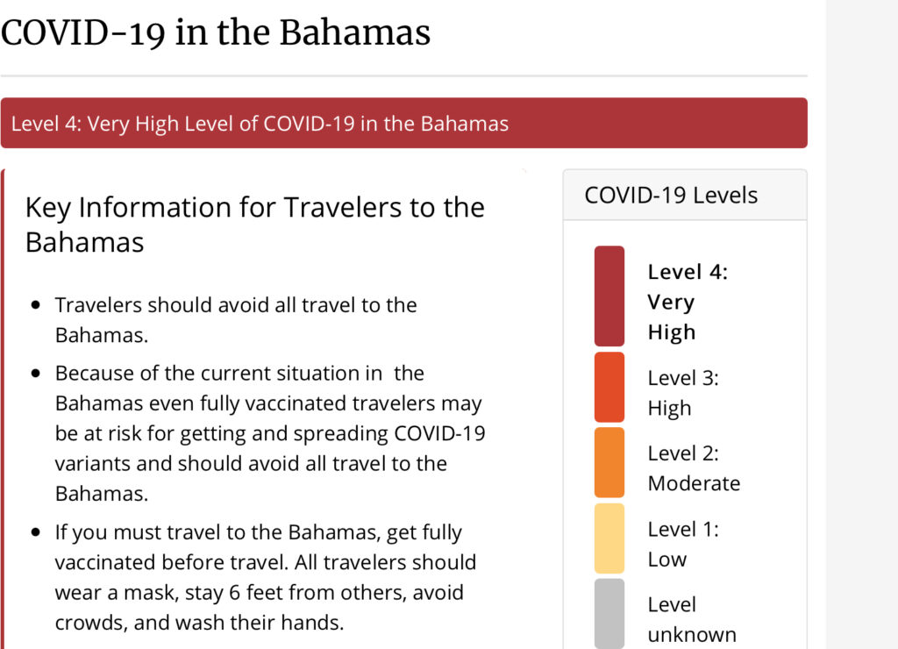Viewport: 898px width, 649px height.
Task: Click the Key Information for Travelers heading
Action: [x=255, y=225]
